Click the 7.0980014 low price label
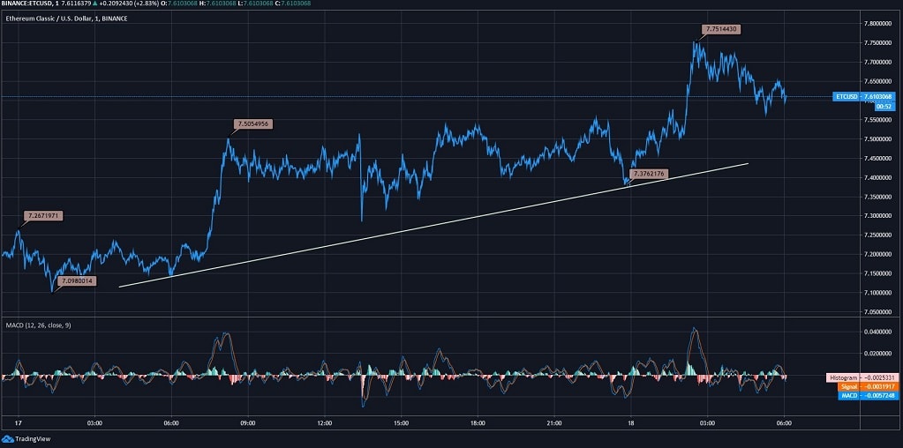This screenshot has width=903, height=448. (77, 281)
